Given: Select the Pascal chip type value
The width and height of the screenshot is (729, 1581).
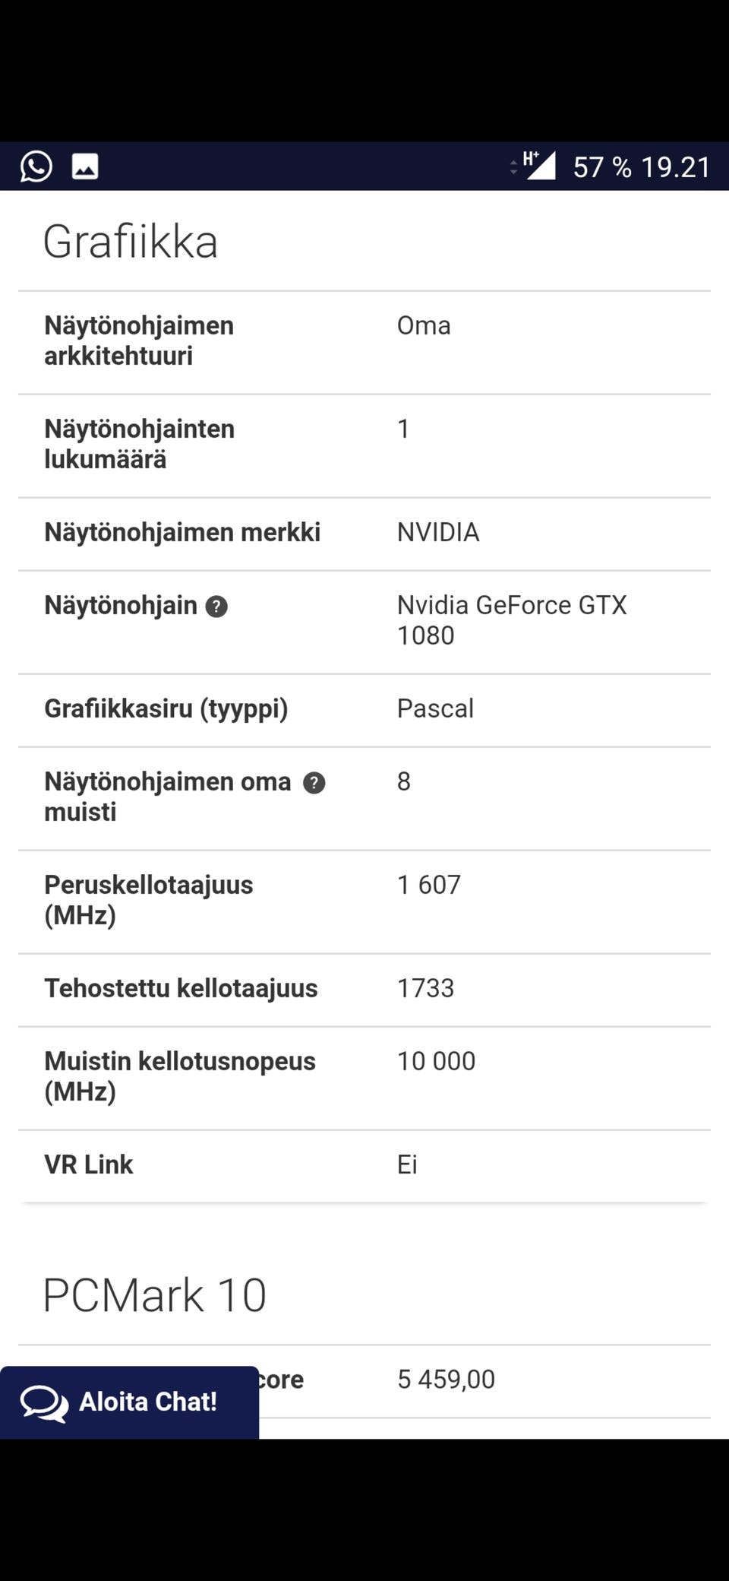Looking at the screenshot, I should pos(435,708).
